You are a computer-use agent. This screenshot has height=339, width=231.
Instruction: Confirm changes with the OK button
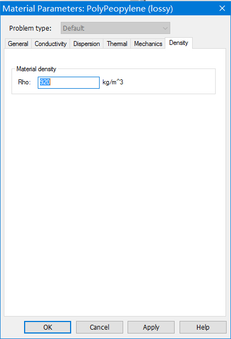coord(48,327)
